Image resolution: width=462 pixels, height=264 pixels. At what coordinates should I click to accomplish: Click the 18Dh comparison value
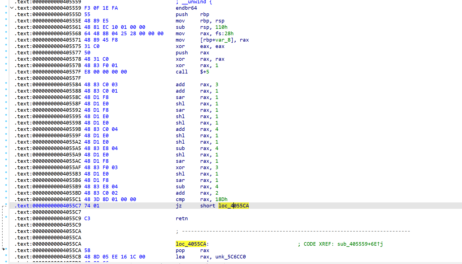pos(221,199)
